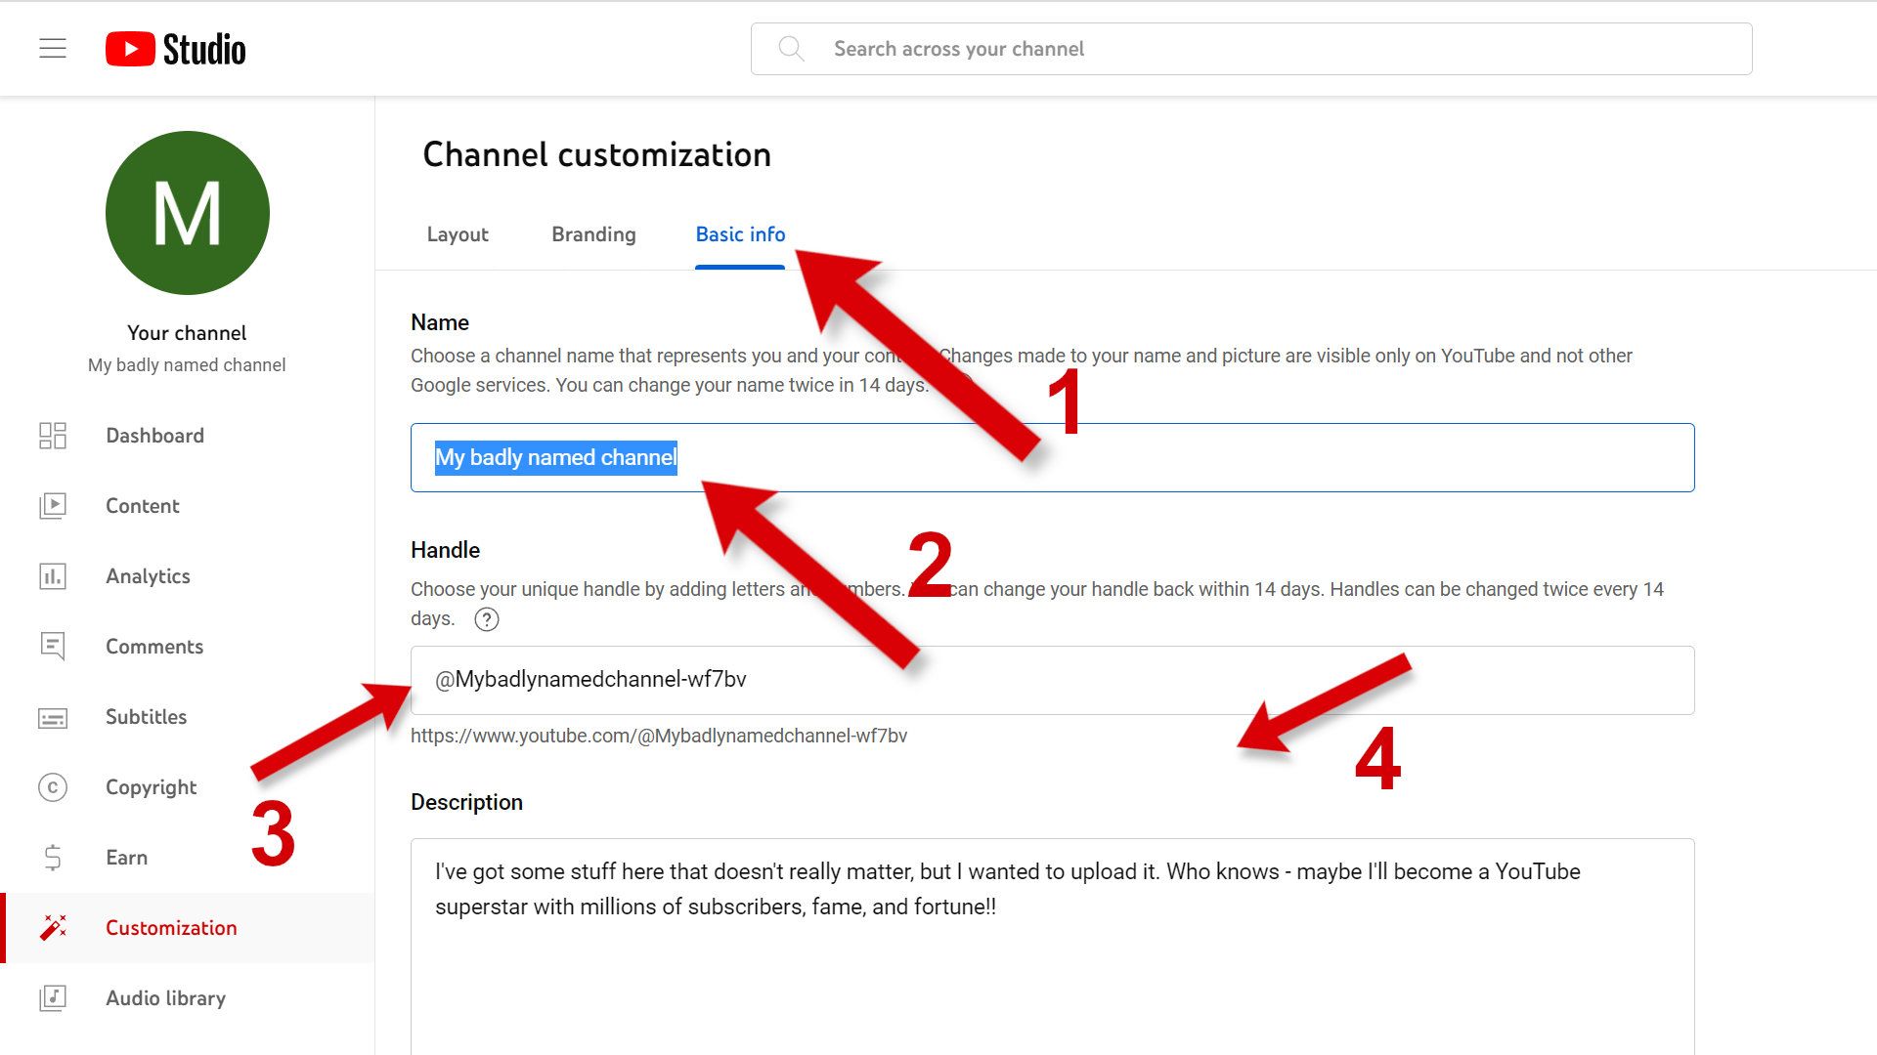Select the Subtitles icon
Screen dimensions: 1877x1055
(53, 717)
